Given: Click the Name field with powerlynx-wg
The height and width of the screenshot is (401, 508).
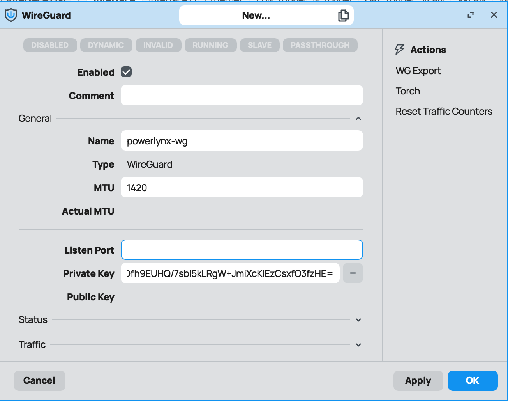Looking at the screenshot, I should pos(242,140).
